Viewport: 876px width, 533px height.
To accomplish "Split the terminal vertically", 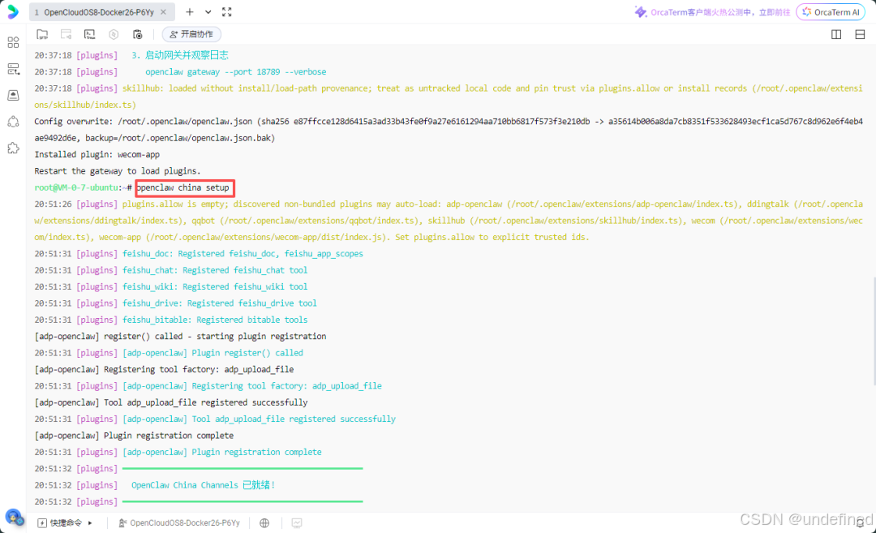I will pyautogui.click(x=836, y=34).
